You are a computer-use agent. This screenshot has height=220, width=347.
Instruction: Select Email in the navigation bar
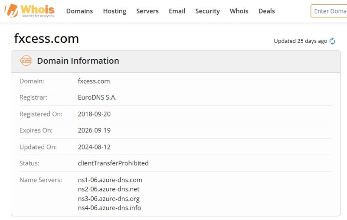click(177, 11)
